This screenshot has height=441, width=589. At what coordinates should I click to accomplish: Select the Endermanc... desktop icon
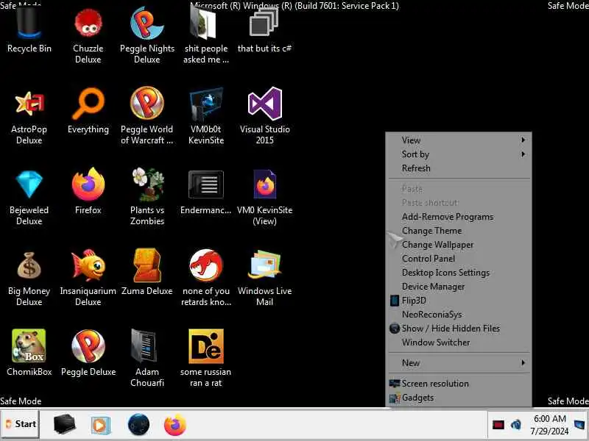(x=206, y=192)
